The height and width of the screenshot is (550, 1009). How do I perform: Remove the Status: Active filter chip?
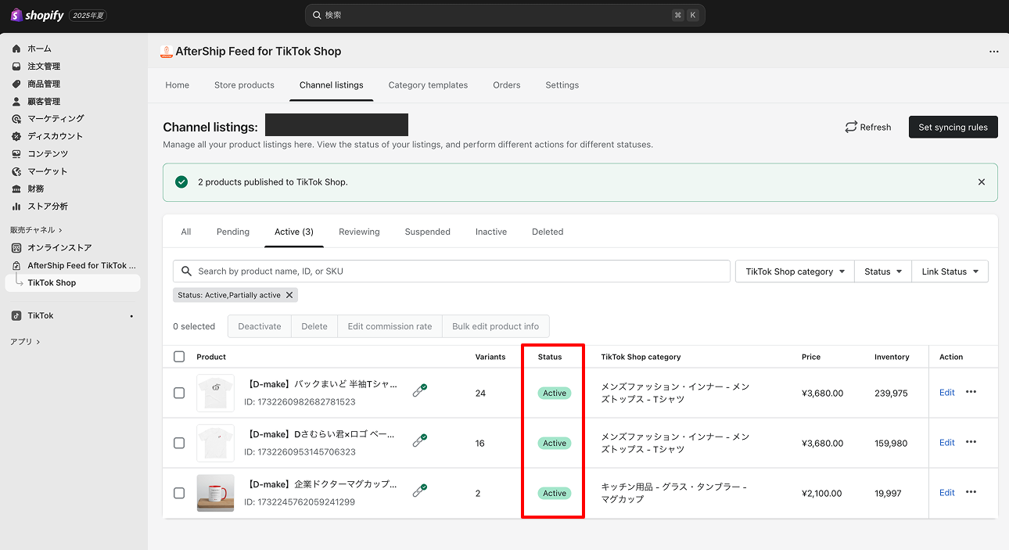tap(289, 295)
